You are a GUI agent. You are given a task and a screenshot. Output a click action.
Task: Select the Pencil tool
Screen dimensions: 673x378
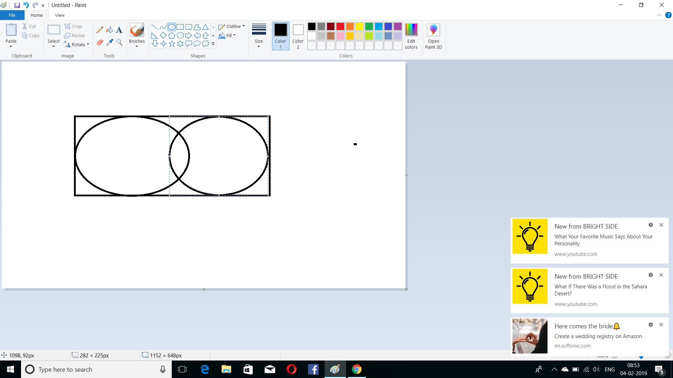coord(100,30)
